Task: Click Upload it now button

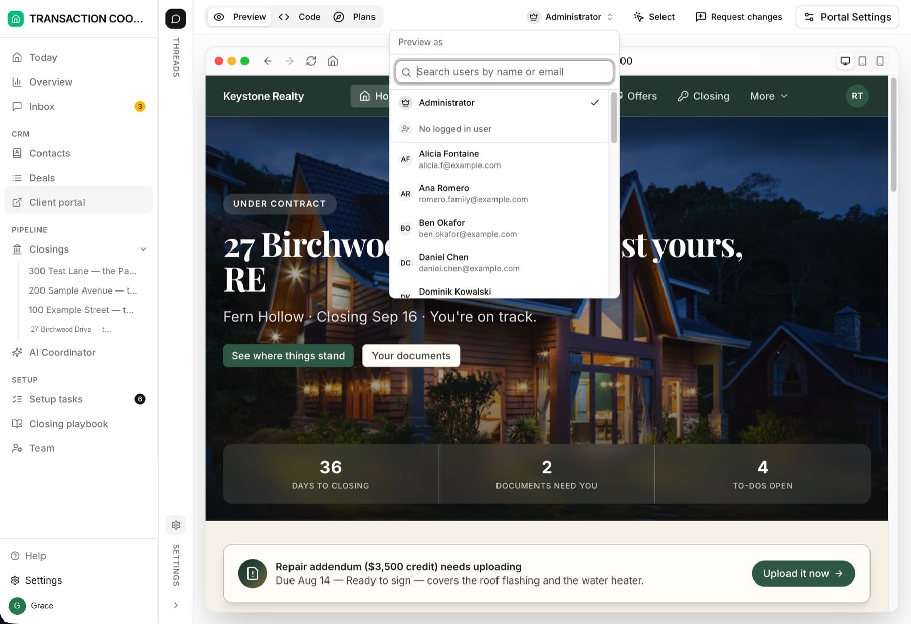Action: coord(803,573)
